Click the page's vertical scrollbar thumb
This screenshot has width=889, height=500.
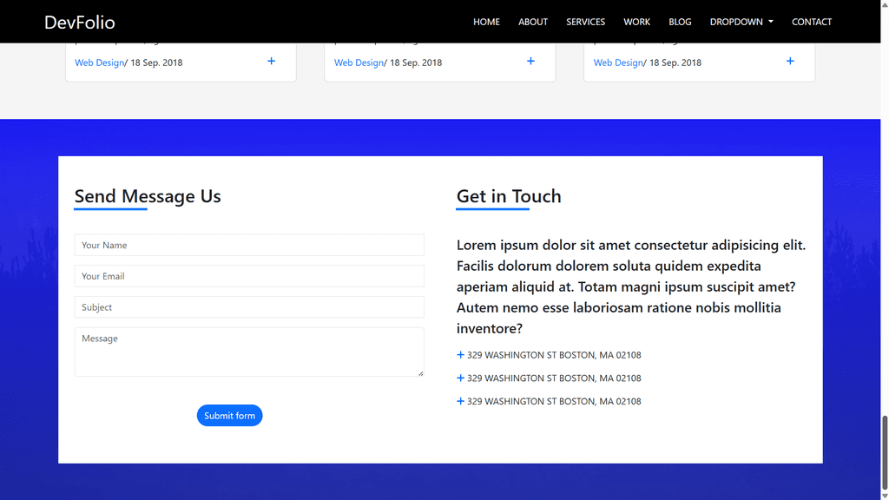[x=885, y=451]
